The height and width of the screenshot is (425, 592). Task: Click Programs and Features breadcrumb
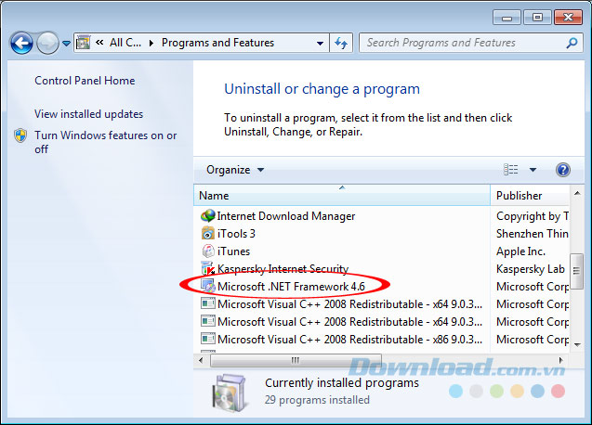coord(217,43)
